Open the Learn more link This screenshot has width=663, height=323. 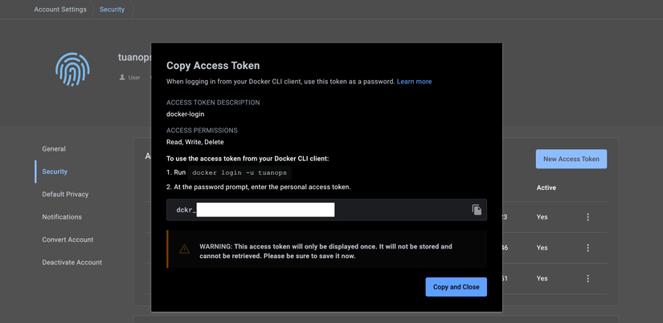[x=414, y=82]
